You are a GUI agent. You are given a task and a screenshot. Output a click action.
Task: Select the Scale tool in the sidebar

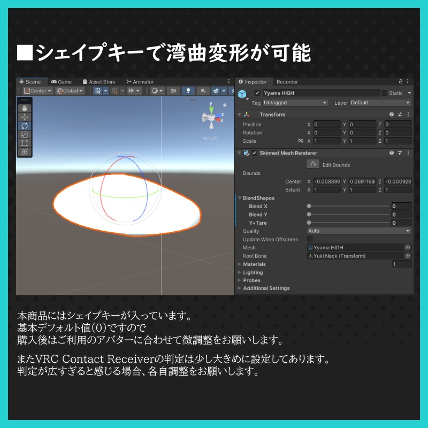pos(24,134)
